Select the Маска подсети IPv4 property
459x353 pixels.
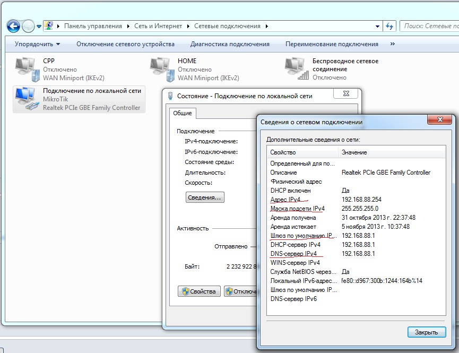pyautogui.click(x=297, y=209)
